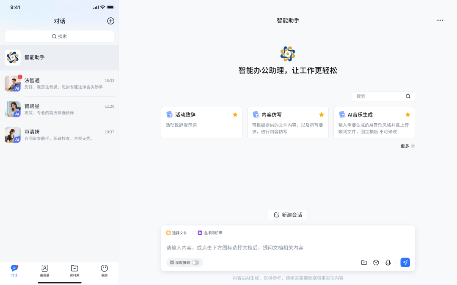The image size is (457, 285).
Task: Click the 10:37 timestamp
Action: click(109, 132)
